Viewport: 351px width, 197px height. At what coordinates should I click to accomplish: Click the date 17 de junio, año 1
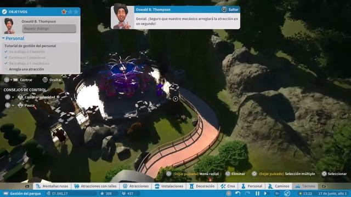click(x=332, y=193)
